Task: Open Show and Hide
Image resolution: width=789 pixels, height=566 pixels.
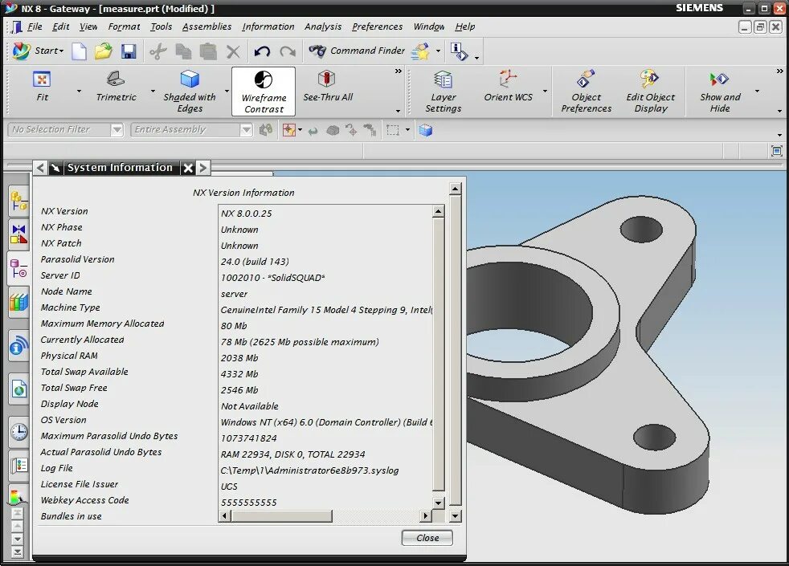Action: 720,92
